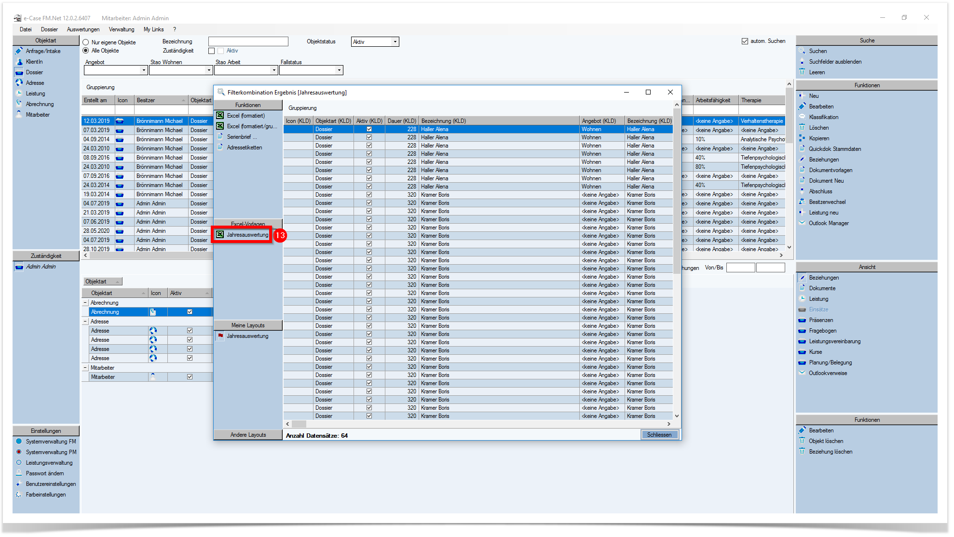Toggle the autom. Suchen checkbox
The image size is (954, 537).
coord(745,41)
